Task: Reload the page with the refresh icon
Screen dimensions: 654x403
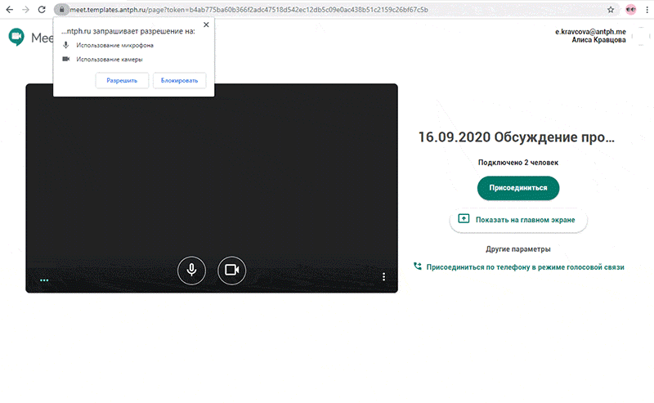Action: pos(42,9)
